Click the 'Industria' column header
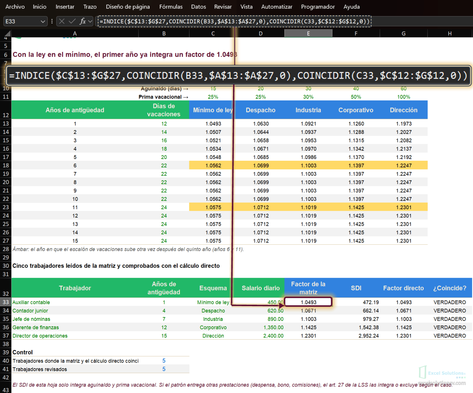Screen dimensions: 473x393 [x=308, y=110]
